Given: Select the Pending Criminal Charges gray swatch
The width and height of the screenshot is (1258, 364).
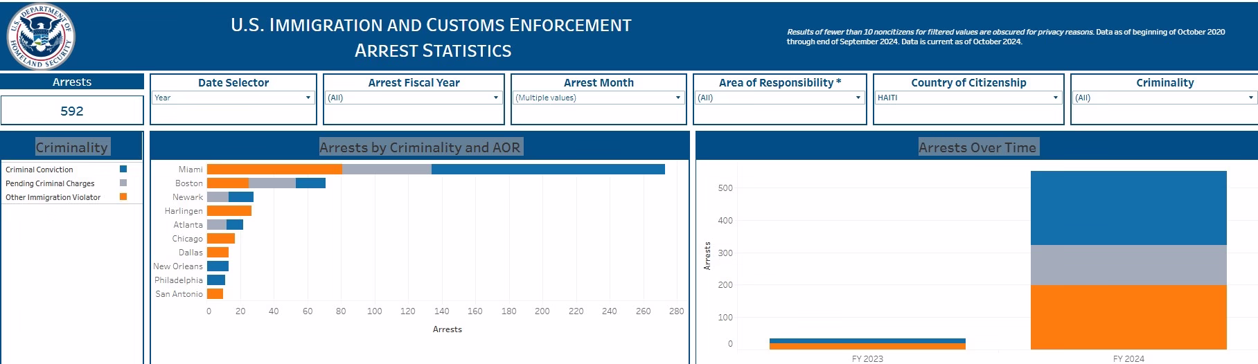Looking at the screenshot, I should click(x=123, y=183).
